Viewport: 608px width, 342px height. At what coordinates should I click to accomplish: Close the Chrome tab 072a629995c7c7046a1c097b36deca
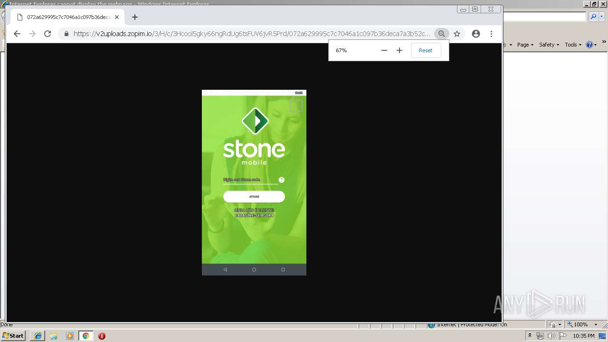117,17
